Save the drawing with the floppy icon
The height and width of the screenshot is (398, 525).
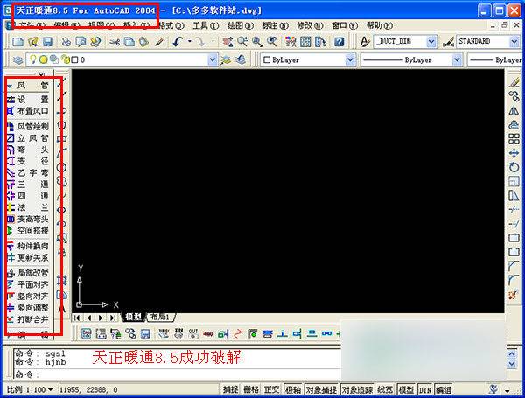[47, 42]
